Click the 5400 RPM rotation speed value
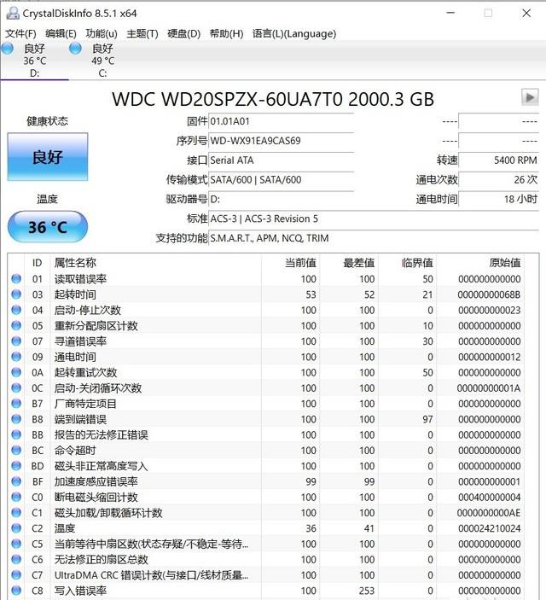 (x=498, y=160)
